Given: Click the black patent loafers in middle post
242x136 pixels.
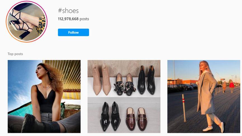Looking at the screenshot, I should pos(110,116).
